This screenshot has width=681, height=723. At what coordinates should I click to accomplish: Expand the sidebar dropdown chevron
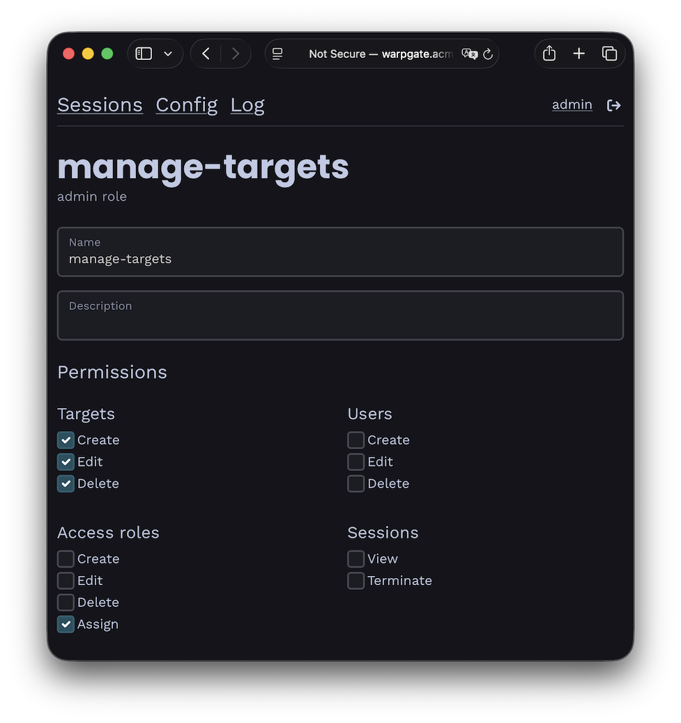click(x=168, y=54)
